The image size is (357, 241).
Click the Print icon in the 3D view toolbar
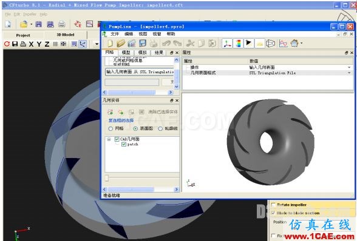tap(23, 44)
